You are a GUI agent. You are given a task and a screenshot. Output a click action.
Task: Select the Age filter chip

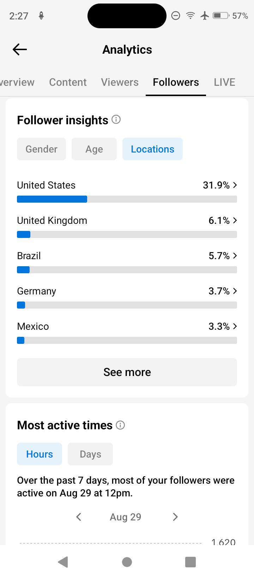(x=94, y=149)
